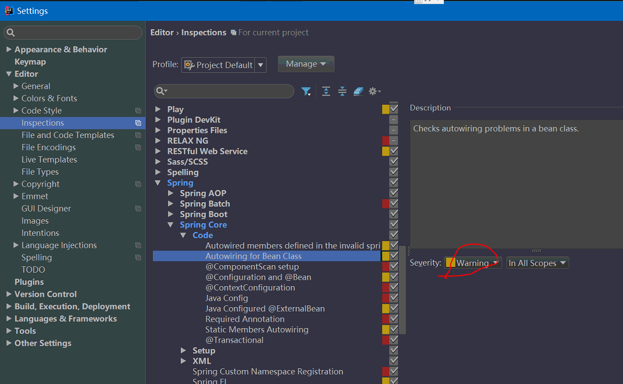This screenshot has height=384, width=623.
Task: Click the filter inspections funnel icon
Action: 306,91
